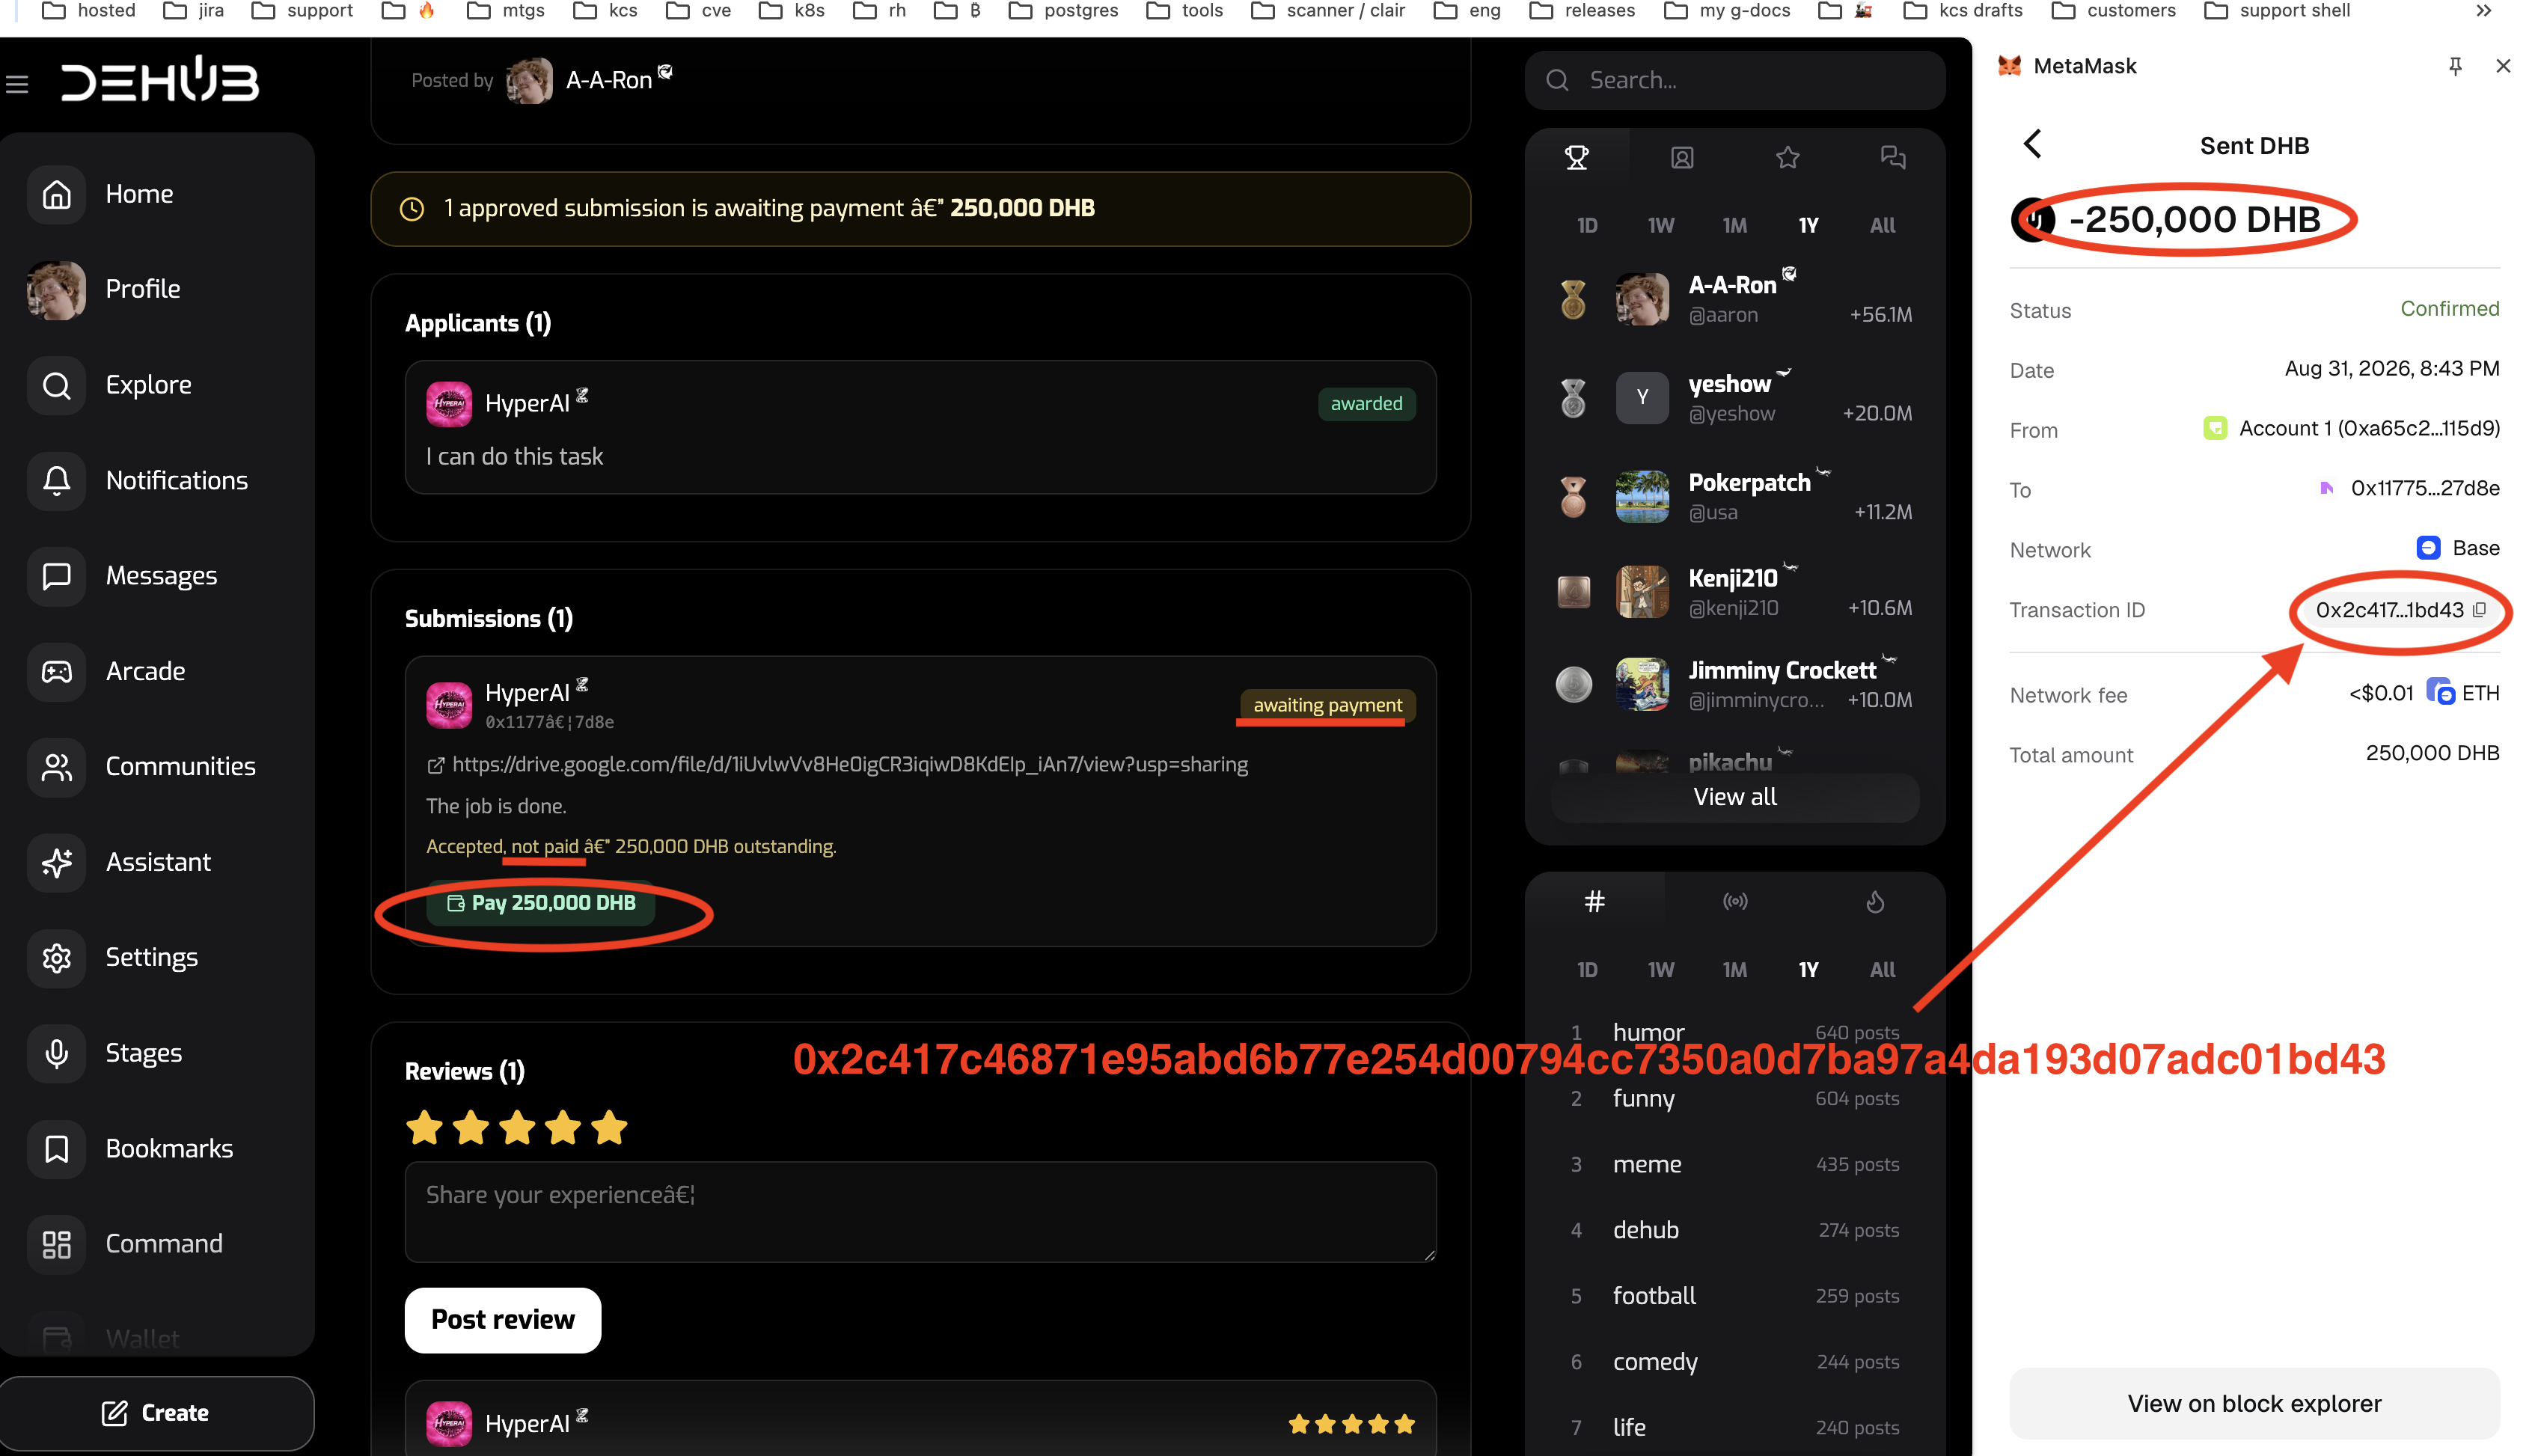Click Post review button
This screenshot has width=2538, height=1456.
coord(503,1320)
